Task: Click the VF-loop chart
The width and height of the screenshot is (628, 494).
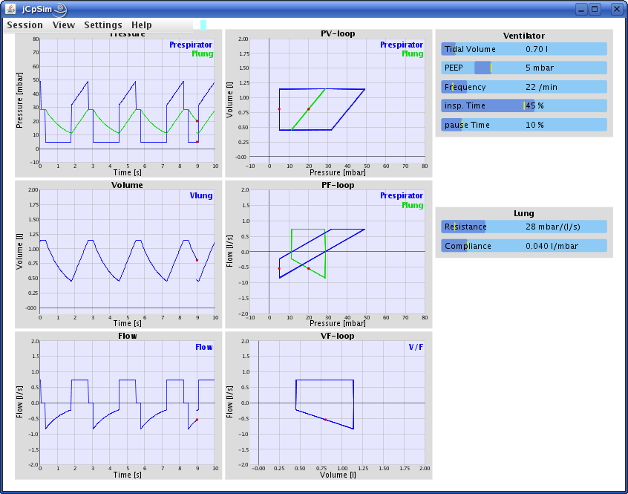Action: [341, 403]
